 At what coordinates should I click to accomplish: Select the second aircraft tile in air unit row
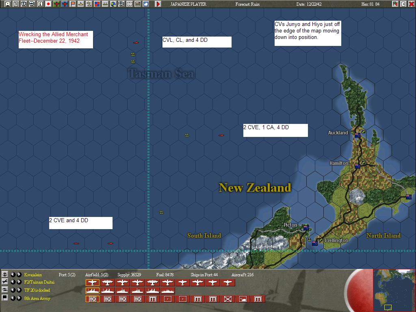(x=107, y=283)
